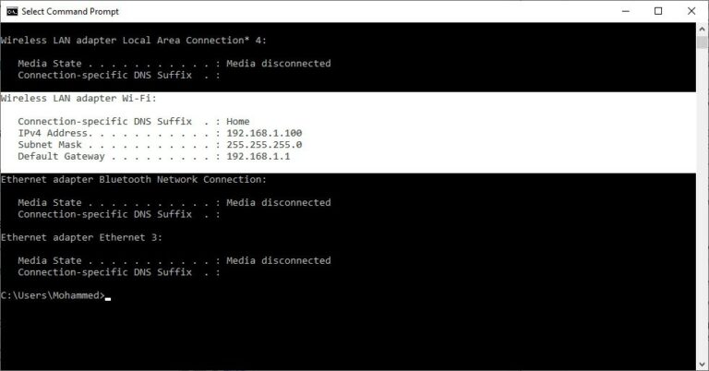Screen dimensions: 709x371
Task: Click the scrollbar up arrow
Action: [703, 30]
